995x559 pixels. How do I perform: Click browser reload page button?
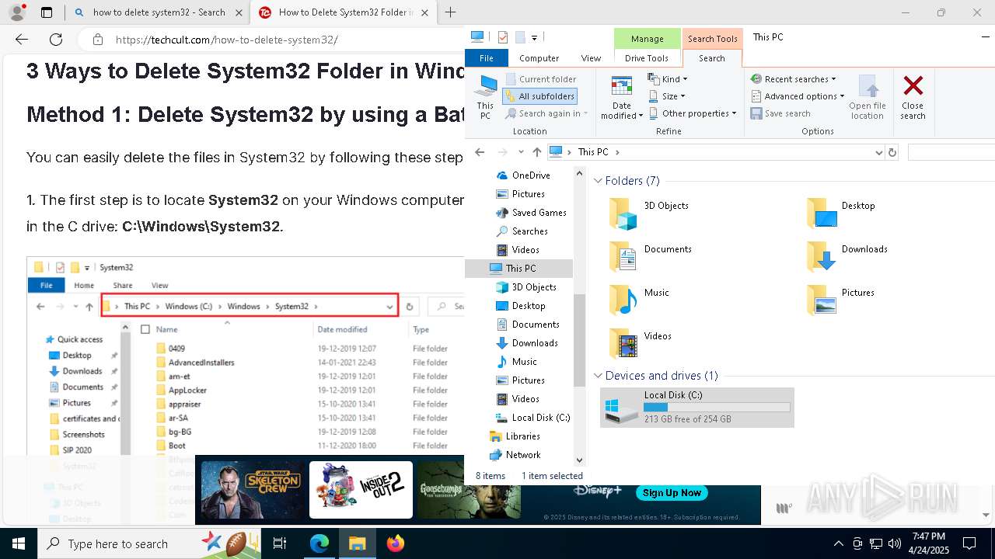[56, 40]
